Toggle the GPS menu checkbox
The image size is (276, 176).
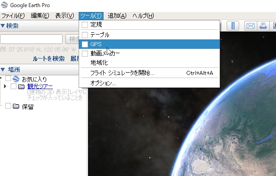pyautogui.click(x=85, y=44)
